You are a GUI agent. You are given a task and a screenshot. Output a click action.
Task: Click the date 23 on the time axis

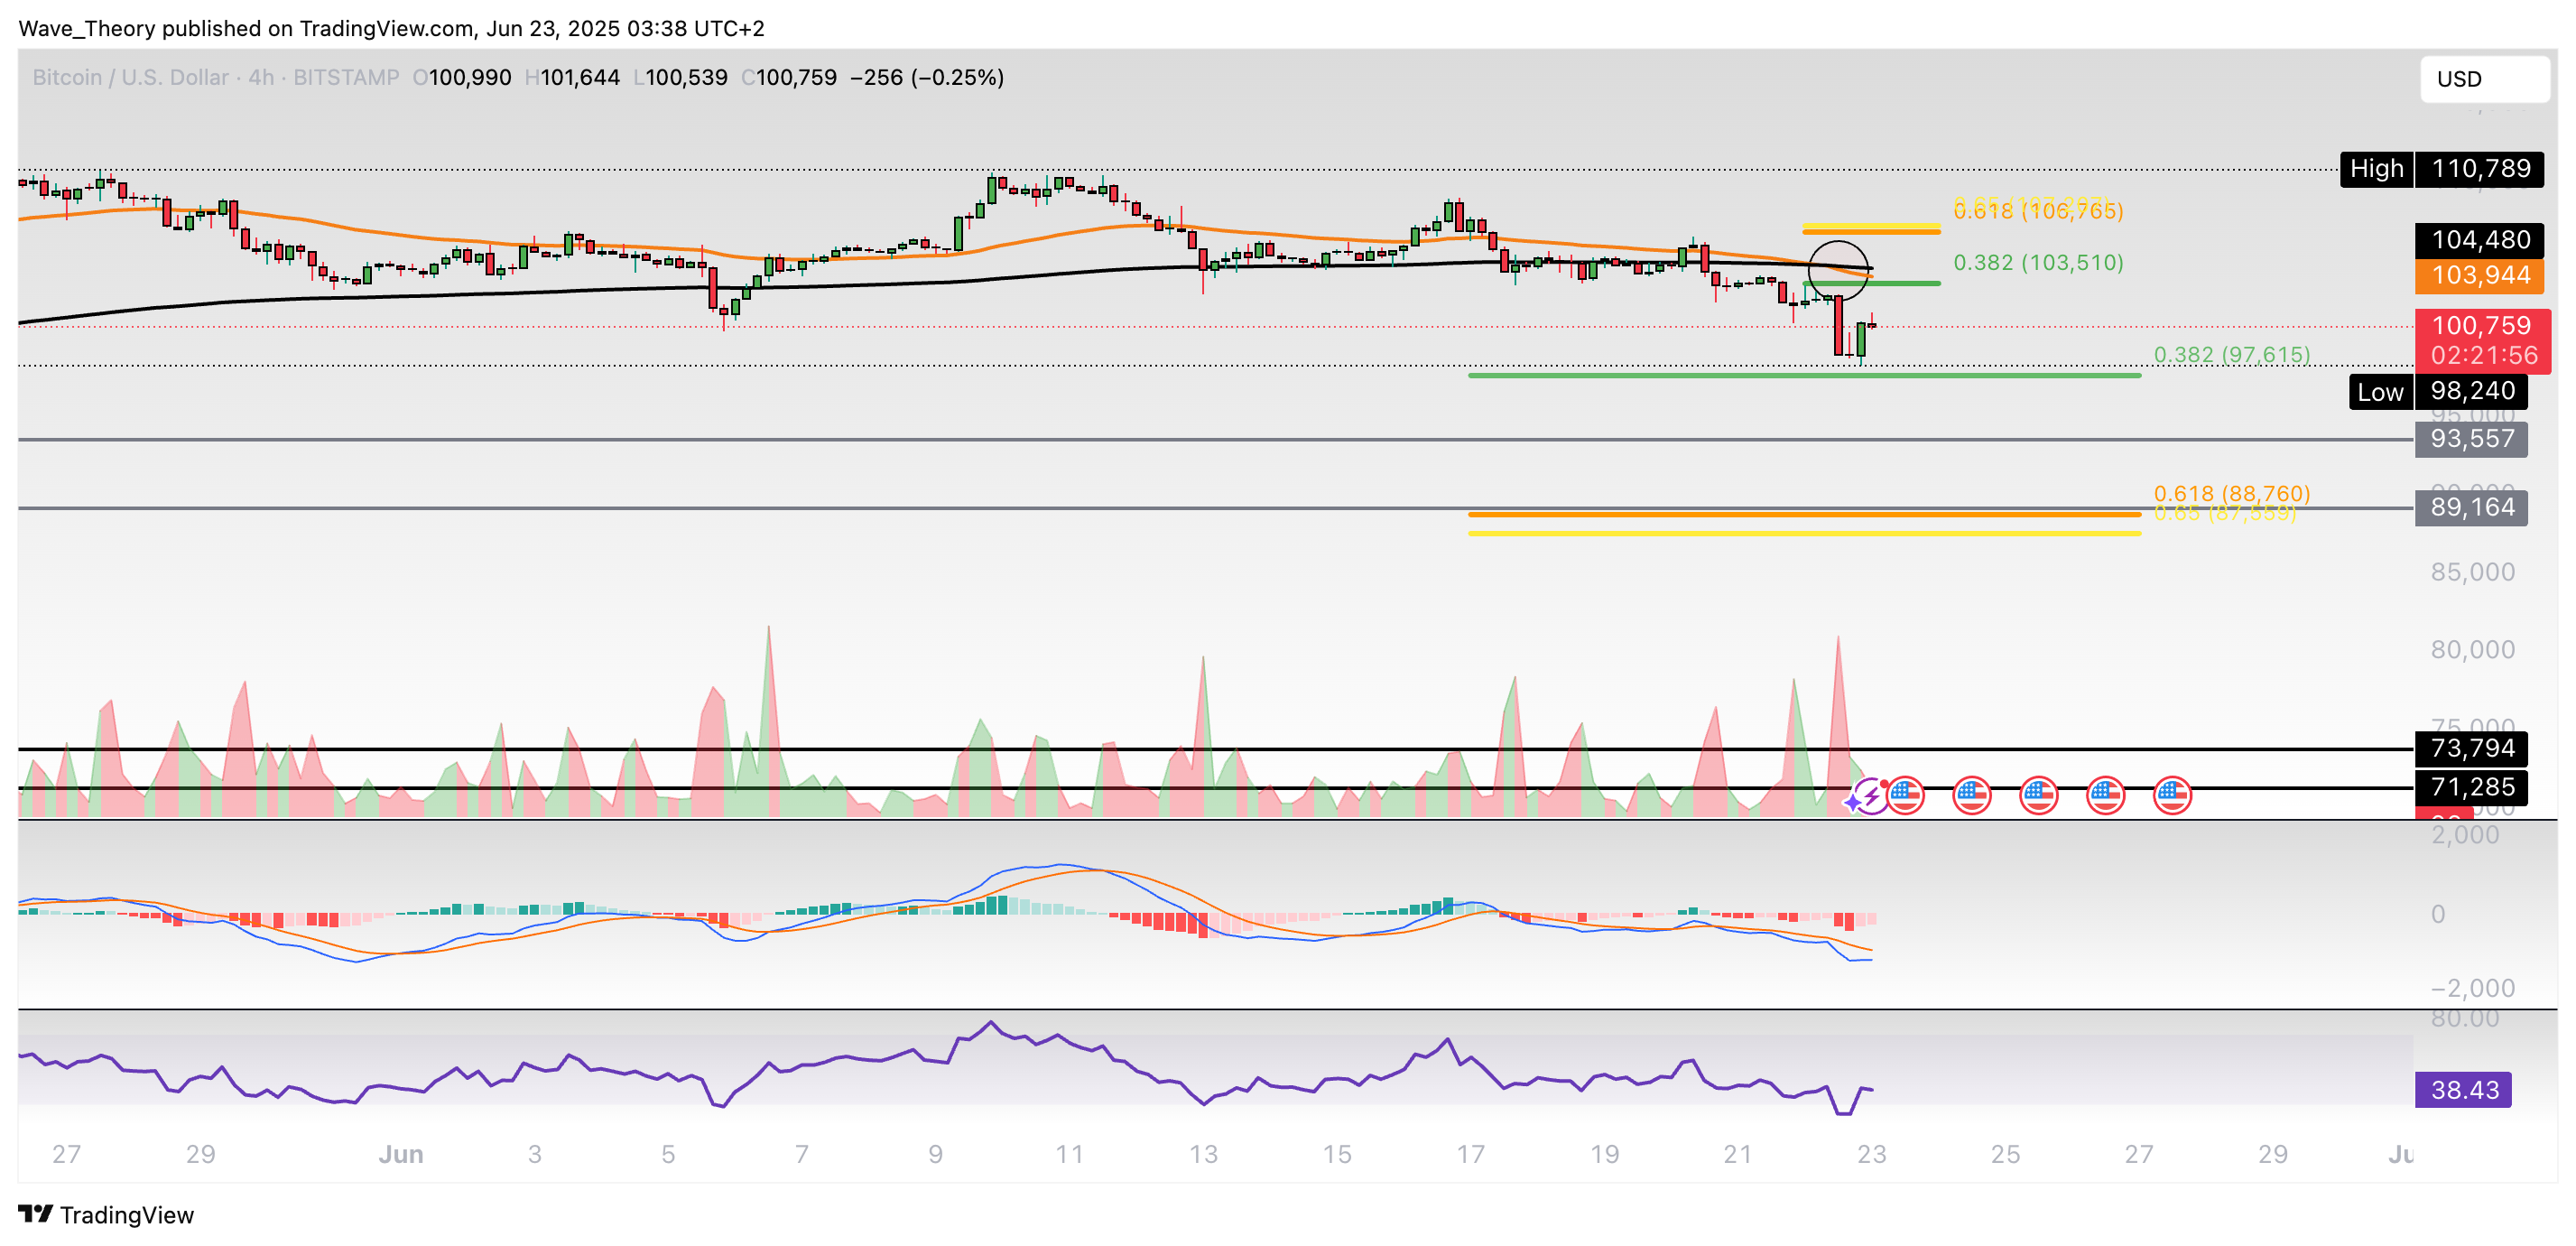pyautogui.click(x=1871, y=1154)
